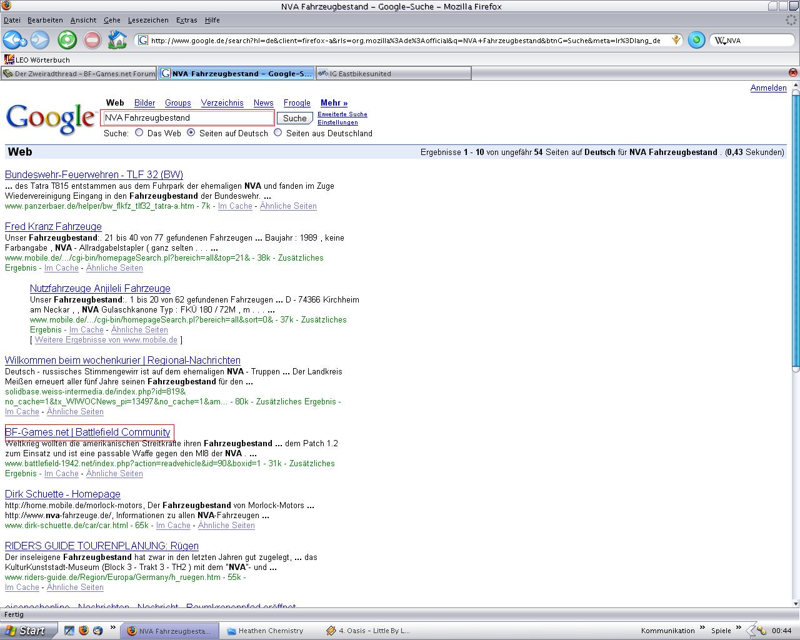Click the Google logo
This screenshot has height=640, width=800.
click(x=51, y=118)
